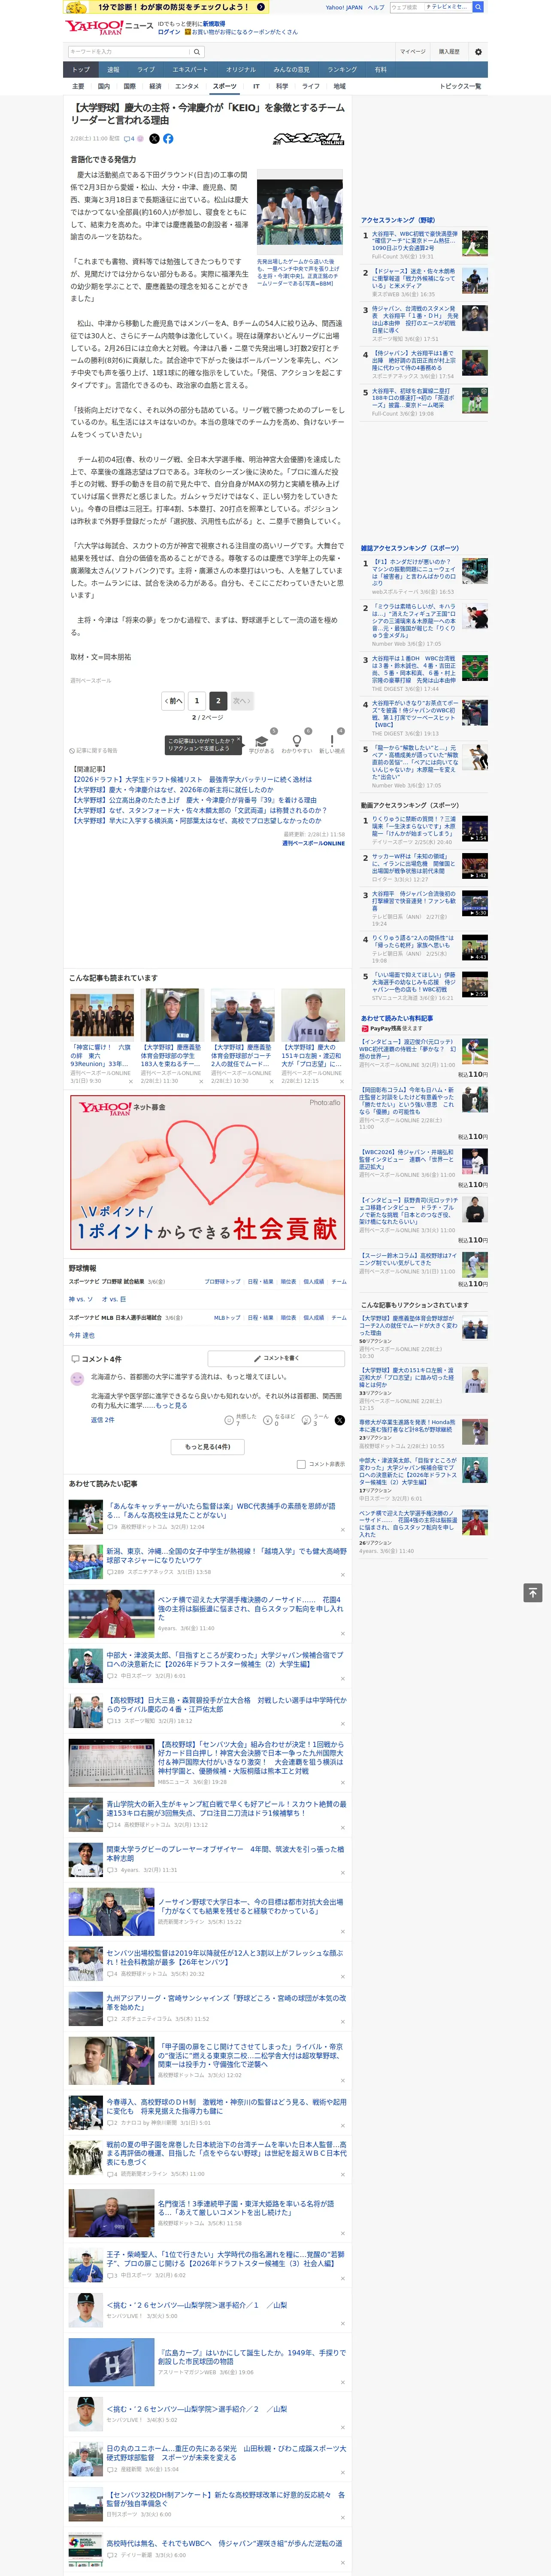The image size is (551, 2576).
Task: Click the ログイン link in the header
Action: [169, 32]
